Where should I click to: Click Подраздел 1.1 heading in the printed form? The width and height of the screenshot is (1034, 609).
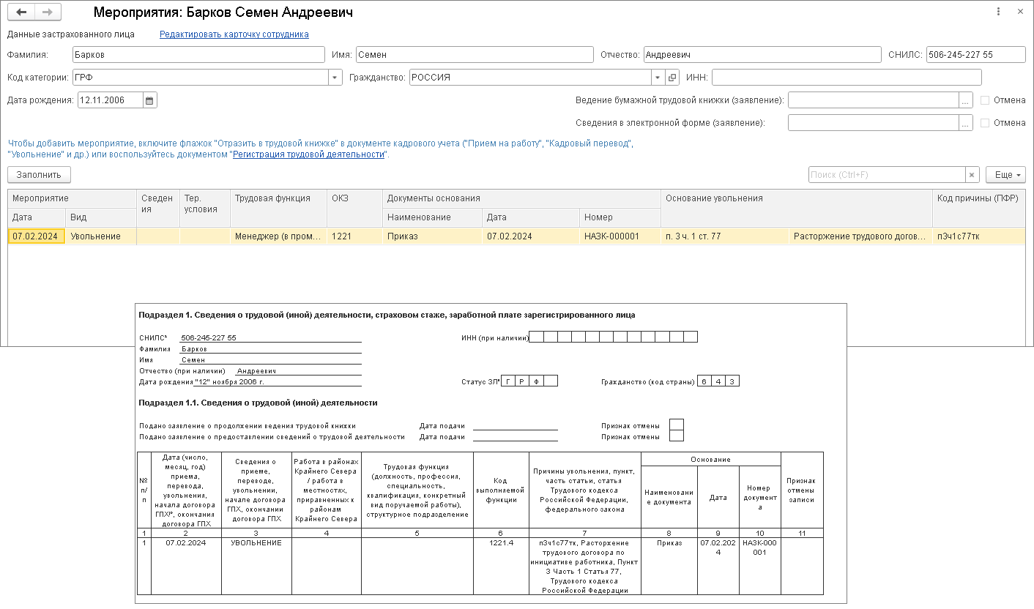(x=258, y=403)
